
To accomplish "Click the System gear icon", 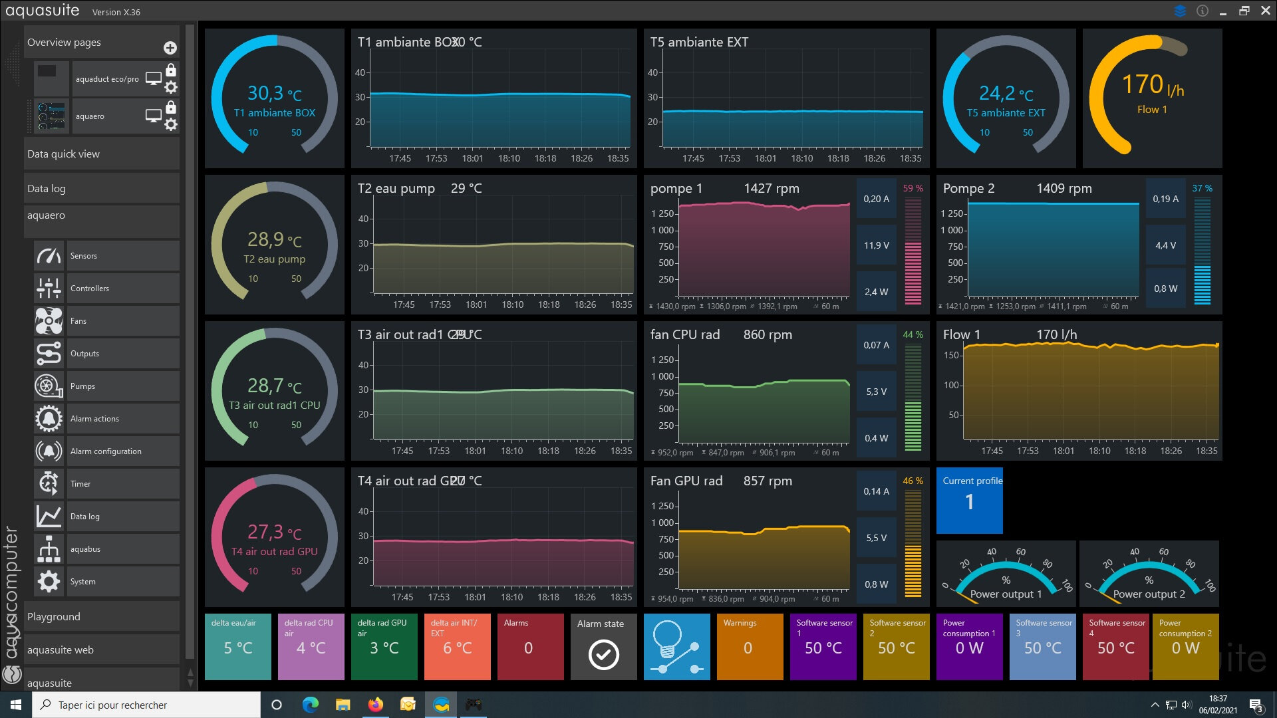I will pyautogui.click(x=49, y=582).
